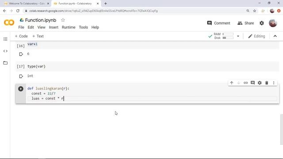Add a new Text cell
283x159 pixels.
pyautogui.click(x=38, y=36)
